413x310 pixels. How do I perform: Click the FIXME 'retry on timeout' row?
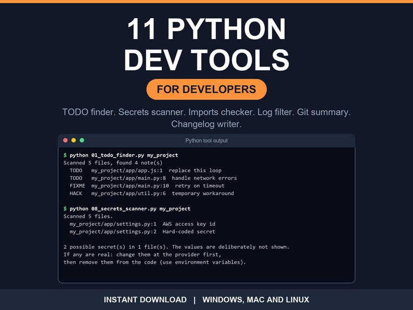click(147, 186)
